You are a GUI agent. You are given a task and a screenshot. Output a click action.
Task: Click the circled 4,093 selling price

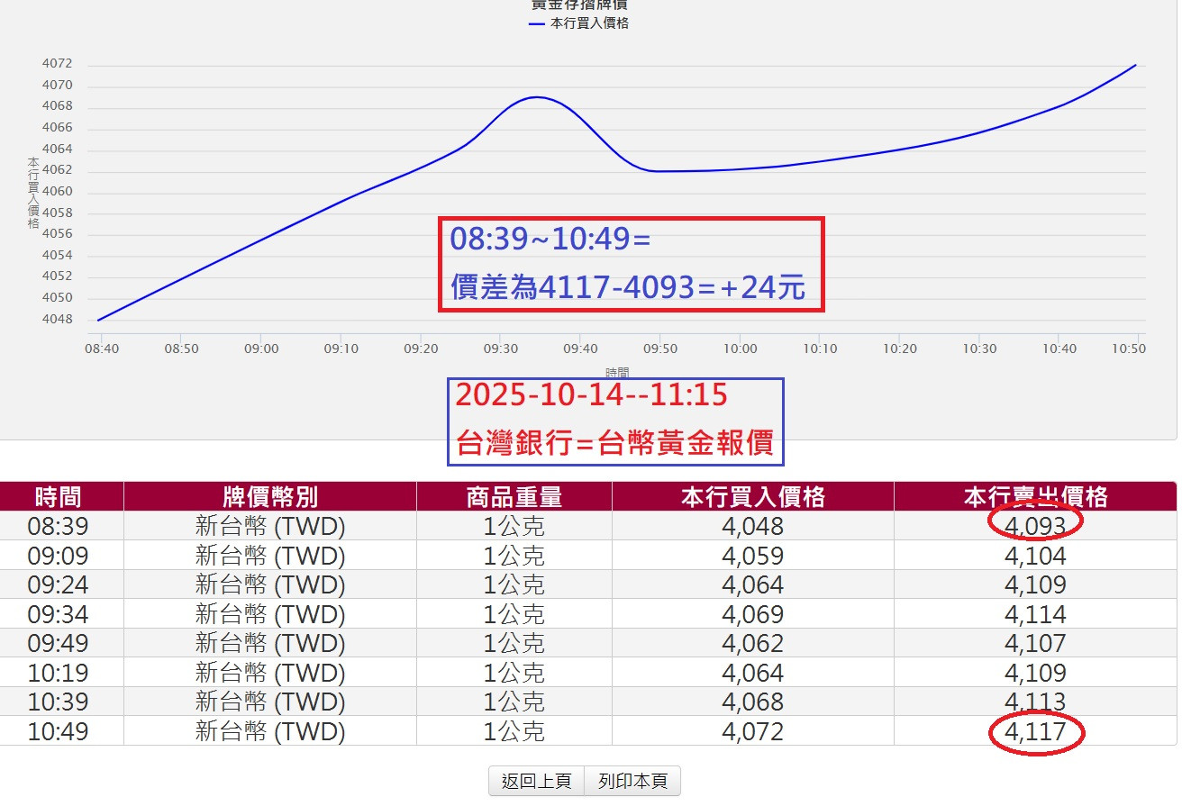[1036, 525]
